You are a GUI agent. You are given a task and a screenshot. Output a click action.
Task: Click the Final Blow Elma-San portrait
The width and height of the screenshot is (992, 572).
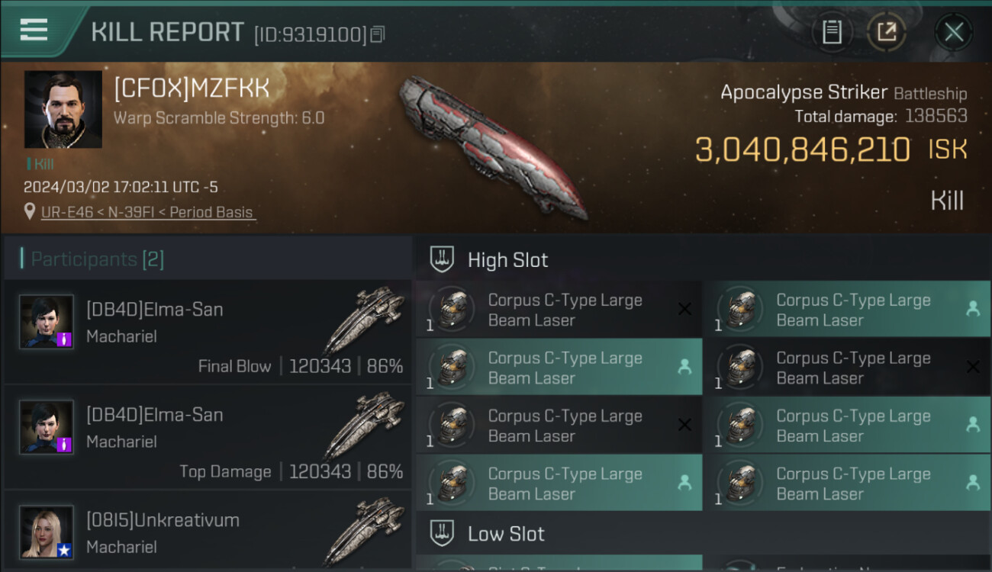[47, 322]
